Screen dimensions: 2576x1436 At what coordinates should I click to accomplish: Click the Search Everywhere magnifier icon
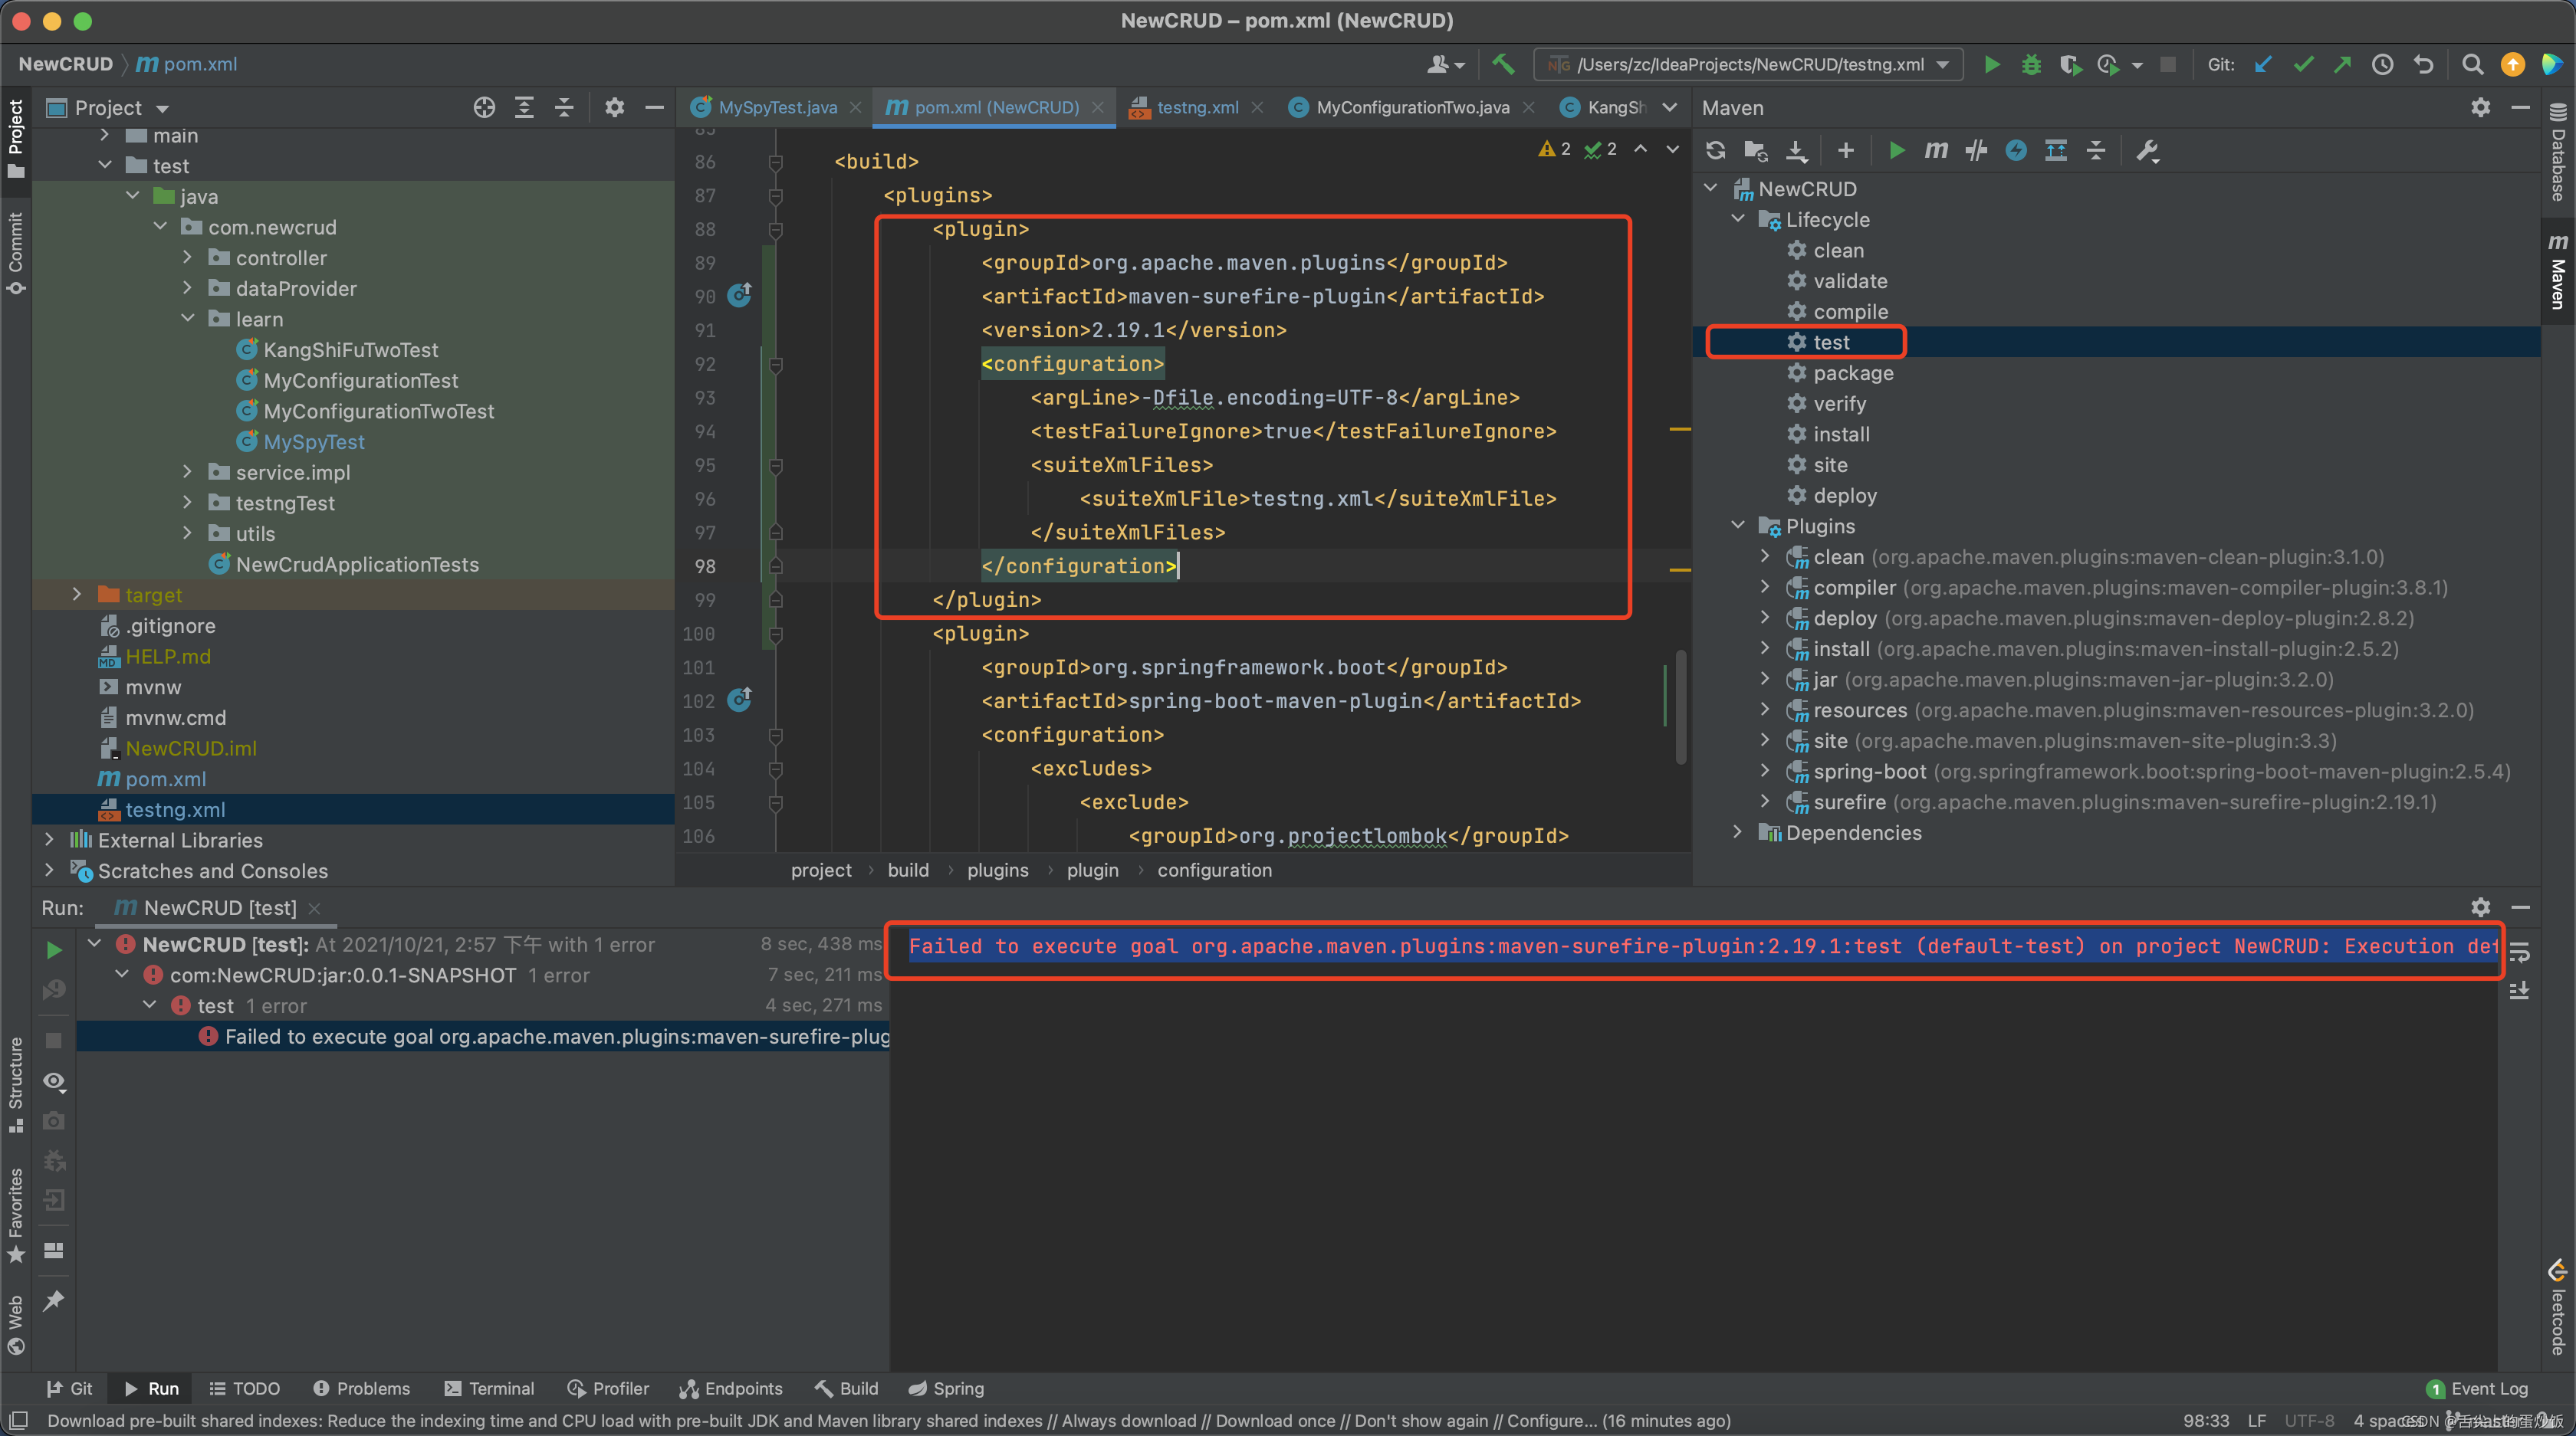point(2472,64)
